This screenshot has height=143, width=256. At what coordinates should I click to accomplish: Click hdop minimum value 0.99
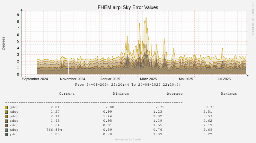click(108, 112)
